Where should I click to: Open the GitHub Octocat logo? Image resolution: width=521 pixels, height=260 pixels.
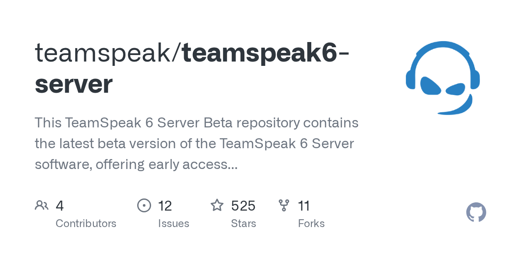pyautogui.click(x=476, y=212)
